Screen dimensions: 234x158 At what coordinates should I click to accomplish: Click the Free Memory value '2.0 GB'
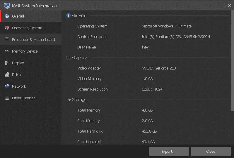[147, 121]
